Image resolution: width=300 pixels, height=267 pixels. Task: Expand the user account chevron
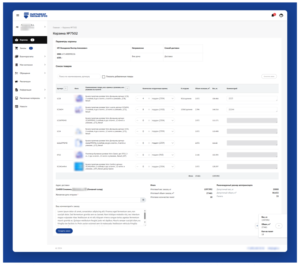point(45,27)
